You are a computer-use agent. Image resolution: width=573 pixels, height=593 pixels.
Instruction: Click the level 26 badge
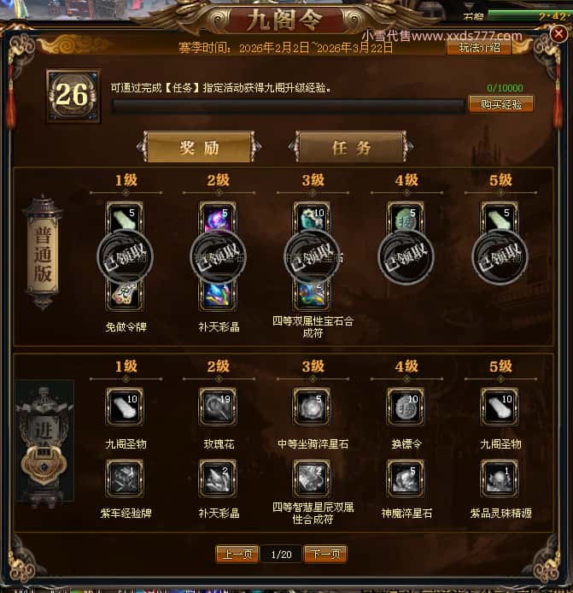click(73, 96)
